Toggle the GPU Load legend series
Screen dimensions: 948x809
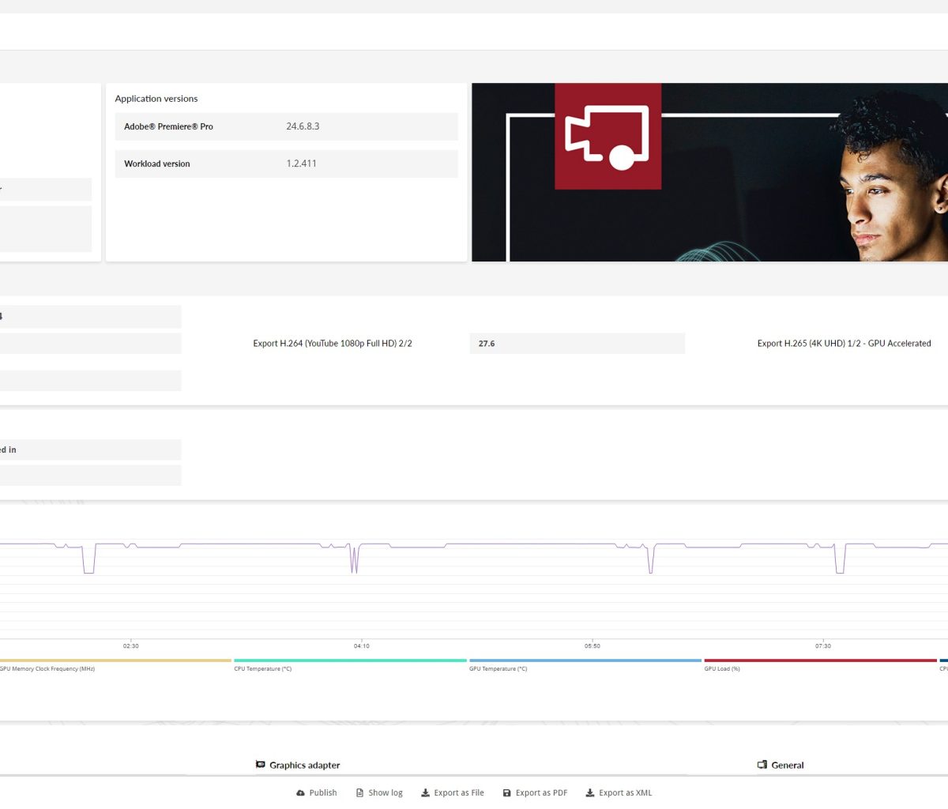pos(820,664)
